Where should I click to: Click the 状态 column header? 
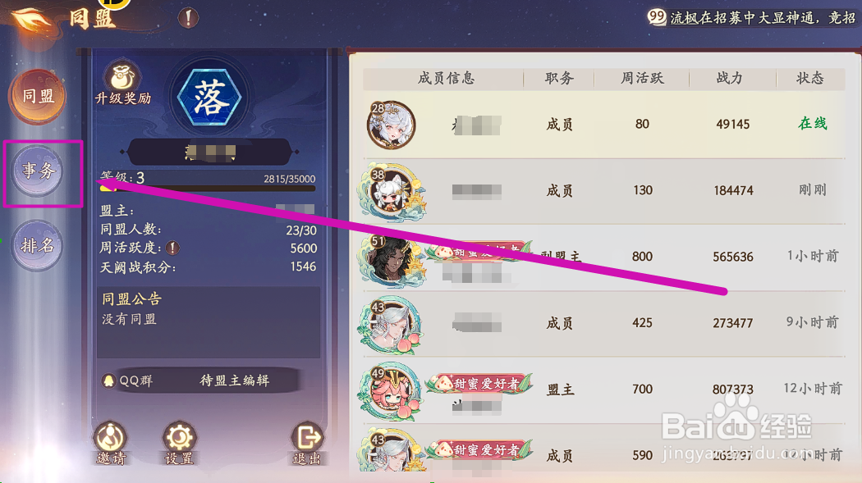(x=809, y=79)
